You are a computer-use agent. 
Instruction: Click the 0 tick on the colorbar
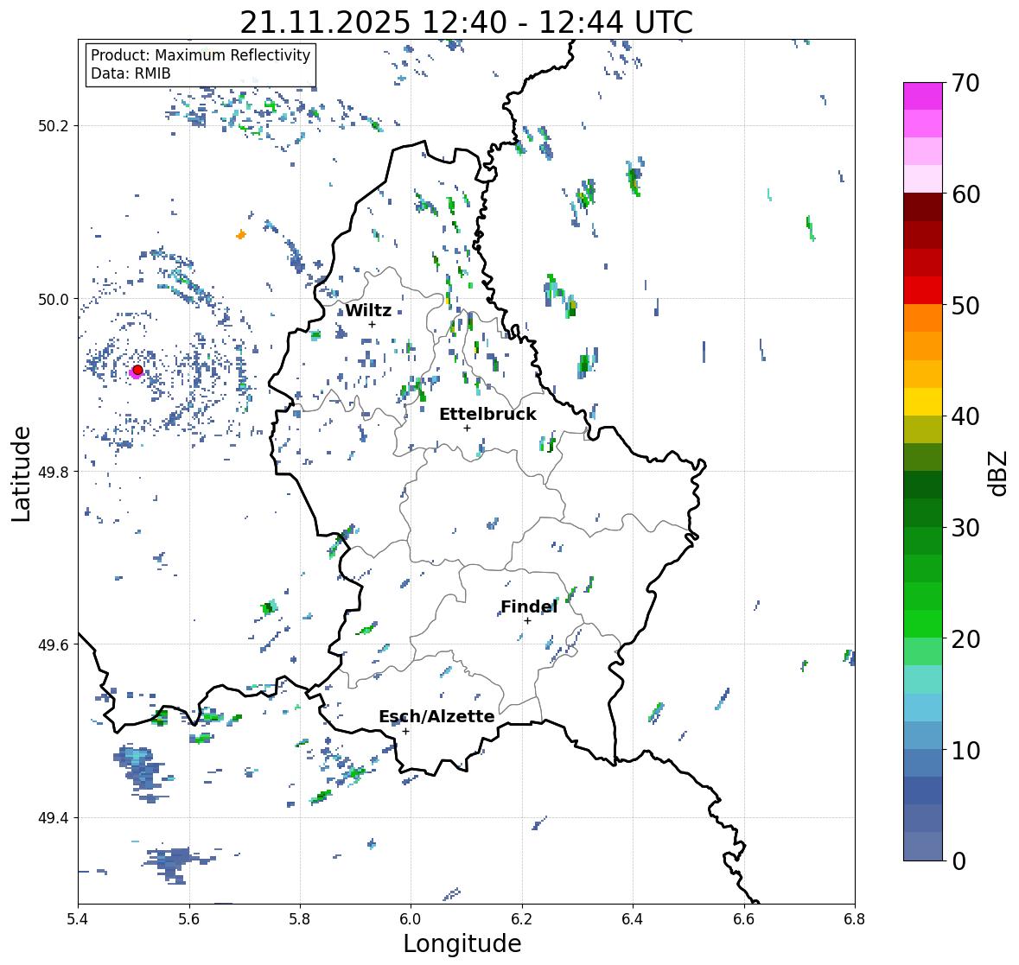(x=958, y=861)
